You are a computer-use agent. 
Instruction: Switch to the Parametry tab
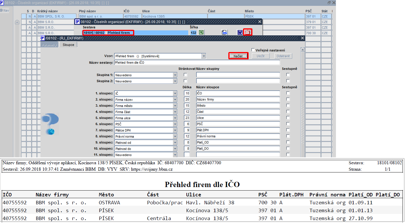point(49,45)
